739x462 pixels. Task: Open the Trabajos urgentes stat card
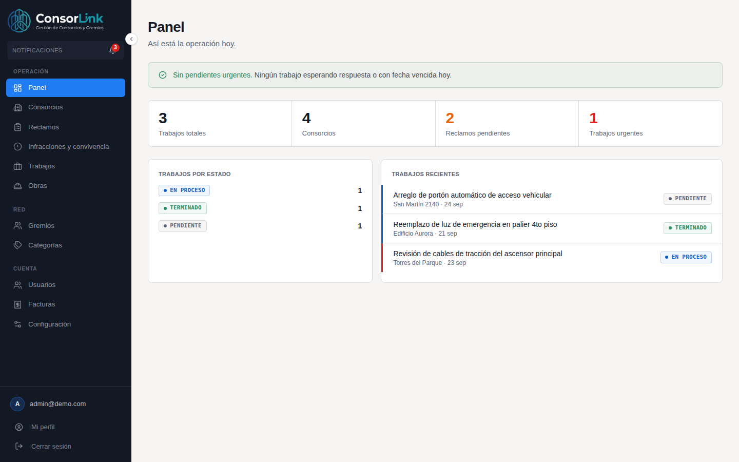[650, 124]
